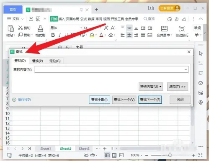Click Find Previous (V) button

coord(124,100)
